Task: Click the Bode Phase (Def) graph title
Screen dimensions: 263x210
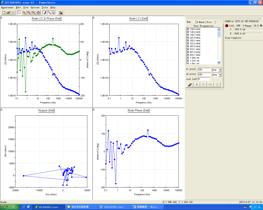Action: (x=138, y=111)
